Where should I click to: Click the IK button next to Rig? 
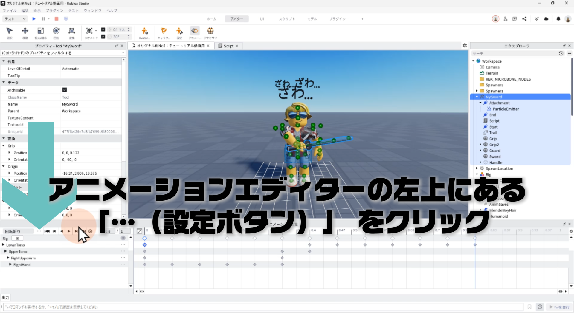point(17,238)
